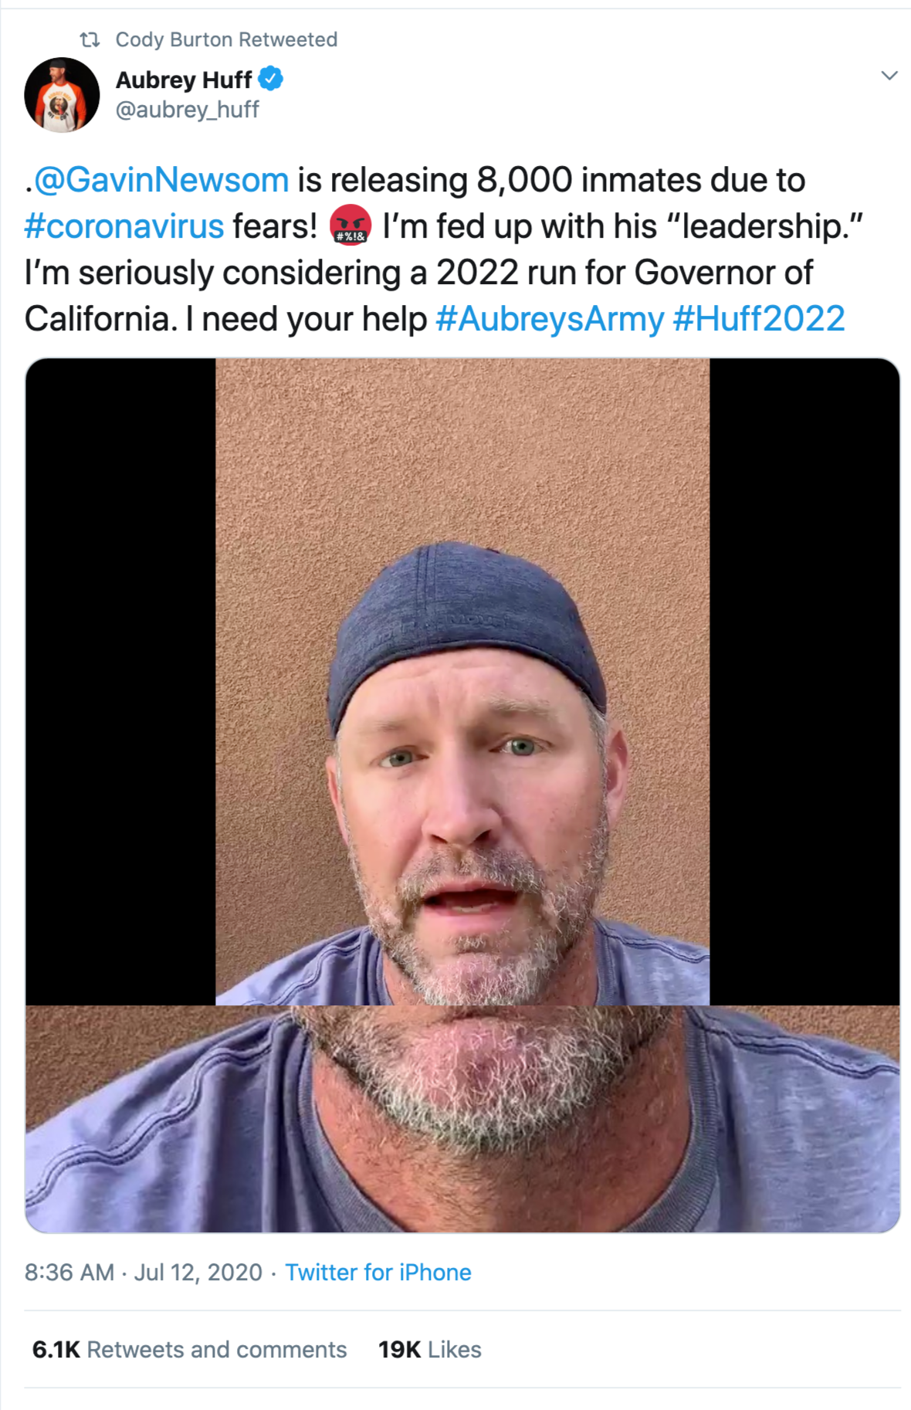View the 6.1K Retweets and comments
The height and width of the screenshot is (1410, 911).
(x=189, y=1349)
